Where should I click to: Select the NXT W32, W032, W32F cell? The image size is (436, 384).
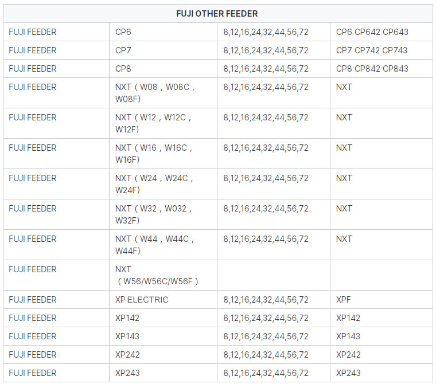click(163, 214)
